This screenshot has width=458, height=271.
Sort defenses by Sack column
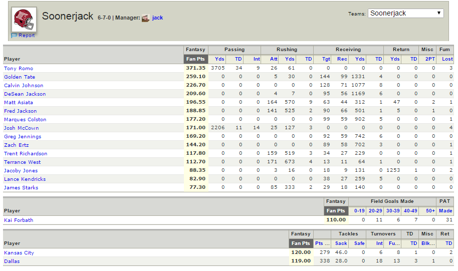tap(341, 243)
